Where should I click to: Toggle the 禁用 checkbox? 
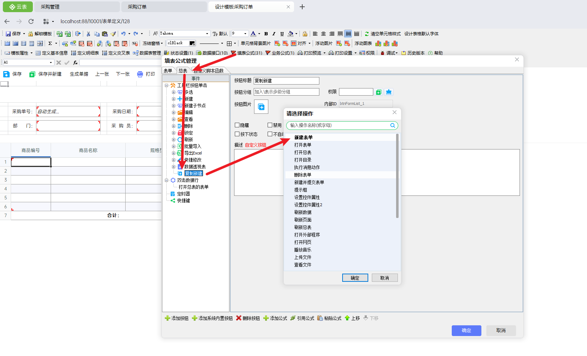click(x=270, y=125)
